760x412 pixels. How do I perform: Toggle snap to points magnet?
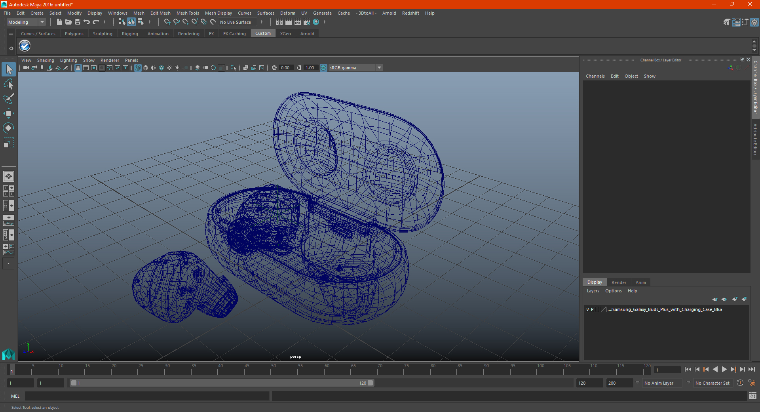pos(186,22)
